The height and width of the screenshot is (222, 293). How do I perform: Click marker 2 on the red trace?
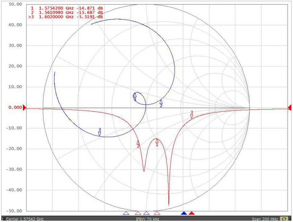(138, 142)
